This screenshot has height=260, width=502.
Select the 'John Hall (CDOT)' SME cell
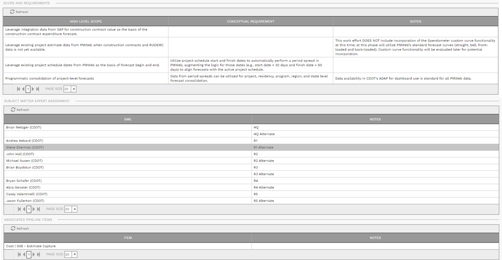coord(128,154)
